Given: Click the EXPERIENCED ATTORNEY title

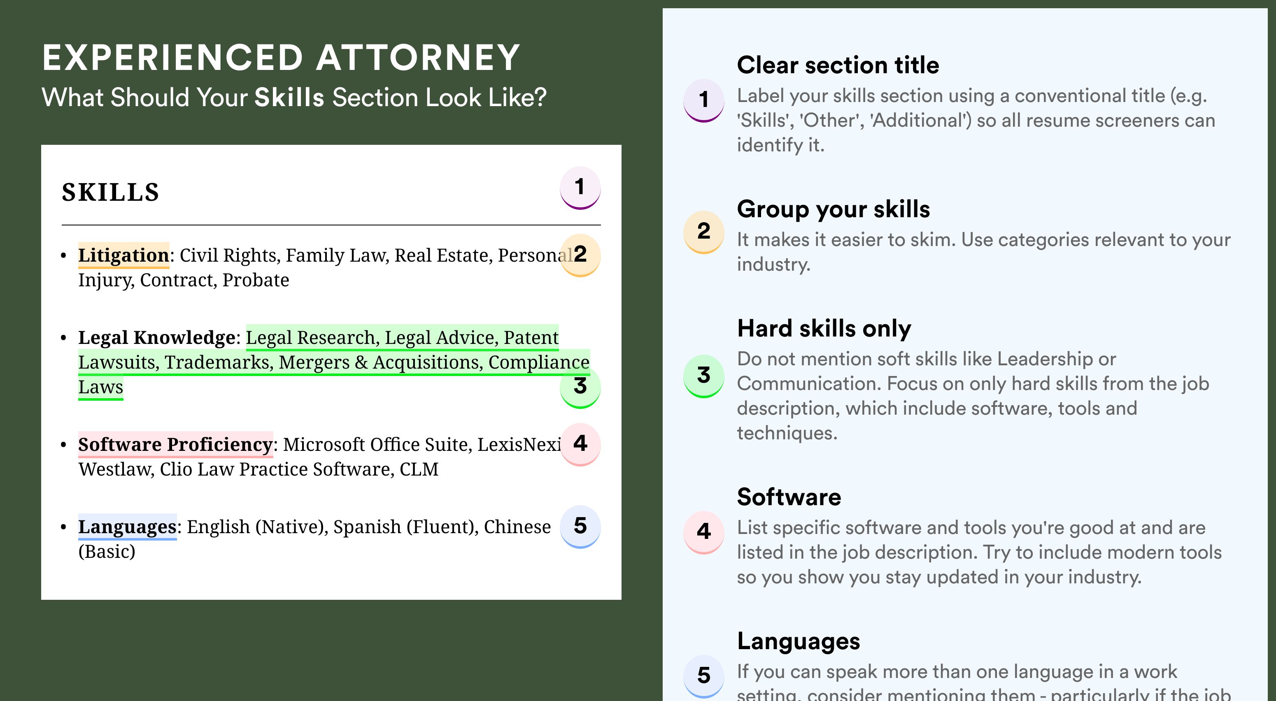Looking at the screenshot, I should [281, 58].
